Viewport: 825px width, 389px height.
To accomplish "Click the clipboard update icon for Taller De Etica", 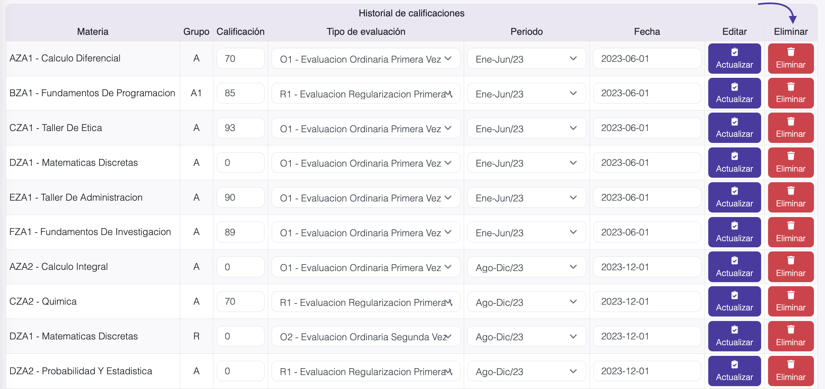I will pyautogui.click(x=734, y=122).
